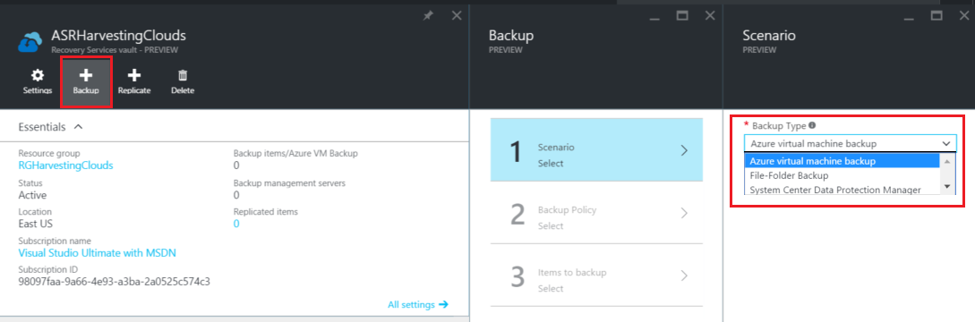
Task: Maximize the Scenario blade
Action: click(936, 15)
